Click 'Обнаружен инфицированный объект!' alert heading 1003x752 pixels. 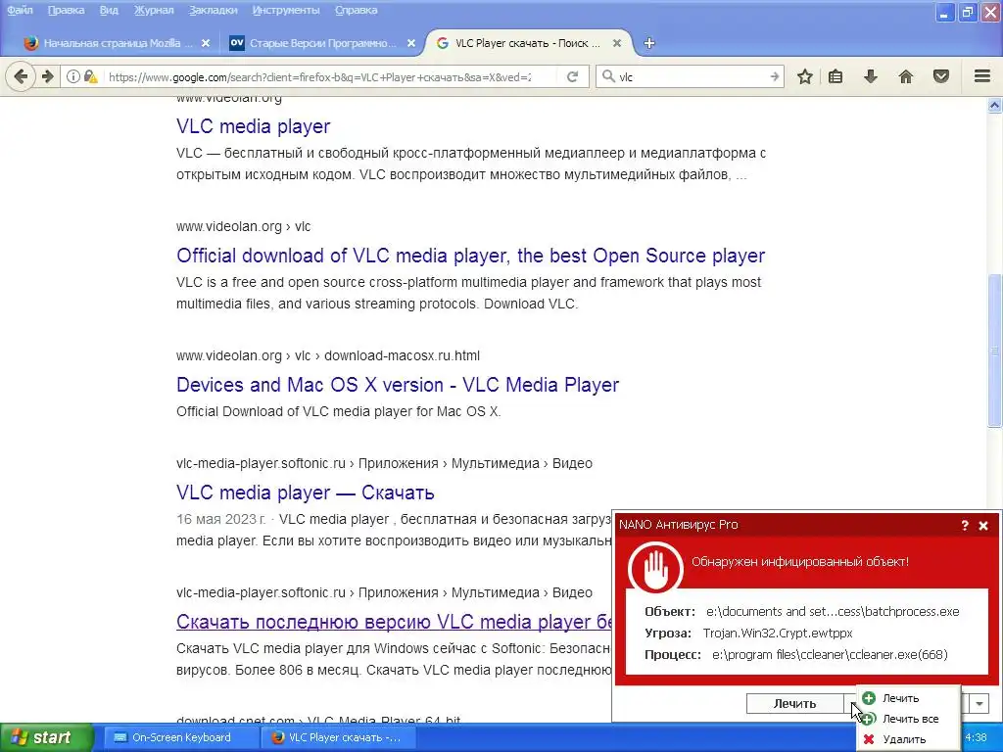click(800, 562)
